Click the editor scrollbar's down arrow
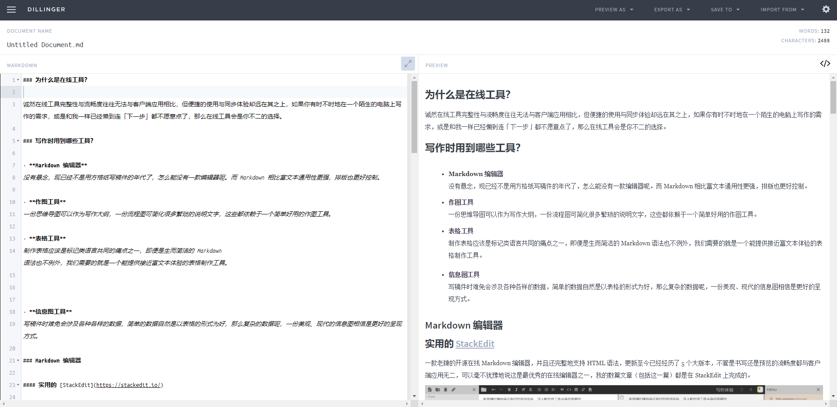This screenshot has width=837, height=407. click(x=414, y=397)
